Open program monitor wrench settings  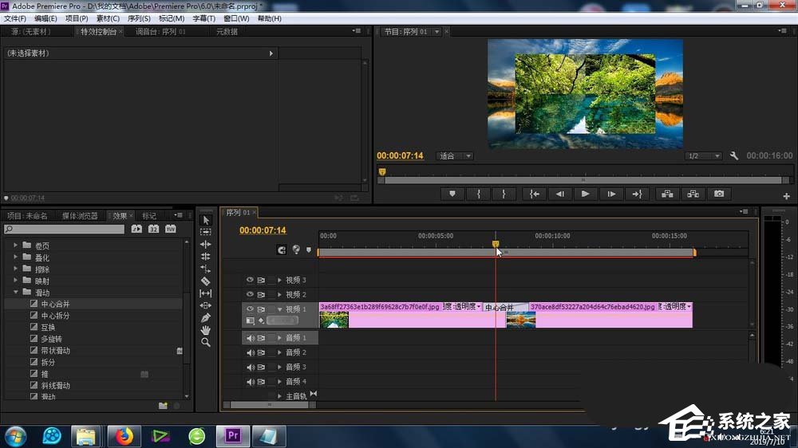pyautogui.click(x=734, y=156)
